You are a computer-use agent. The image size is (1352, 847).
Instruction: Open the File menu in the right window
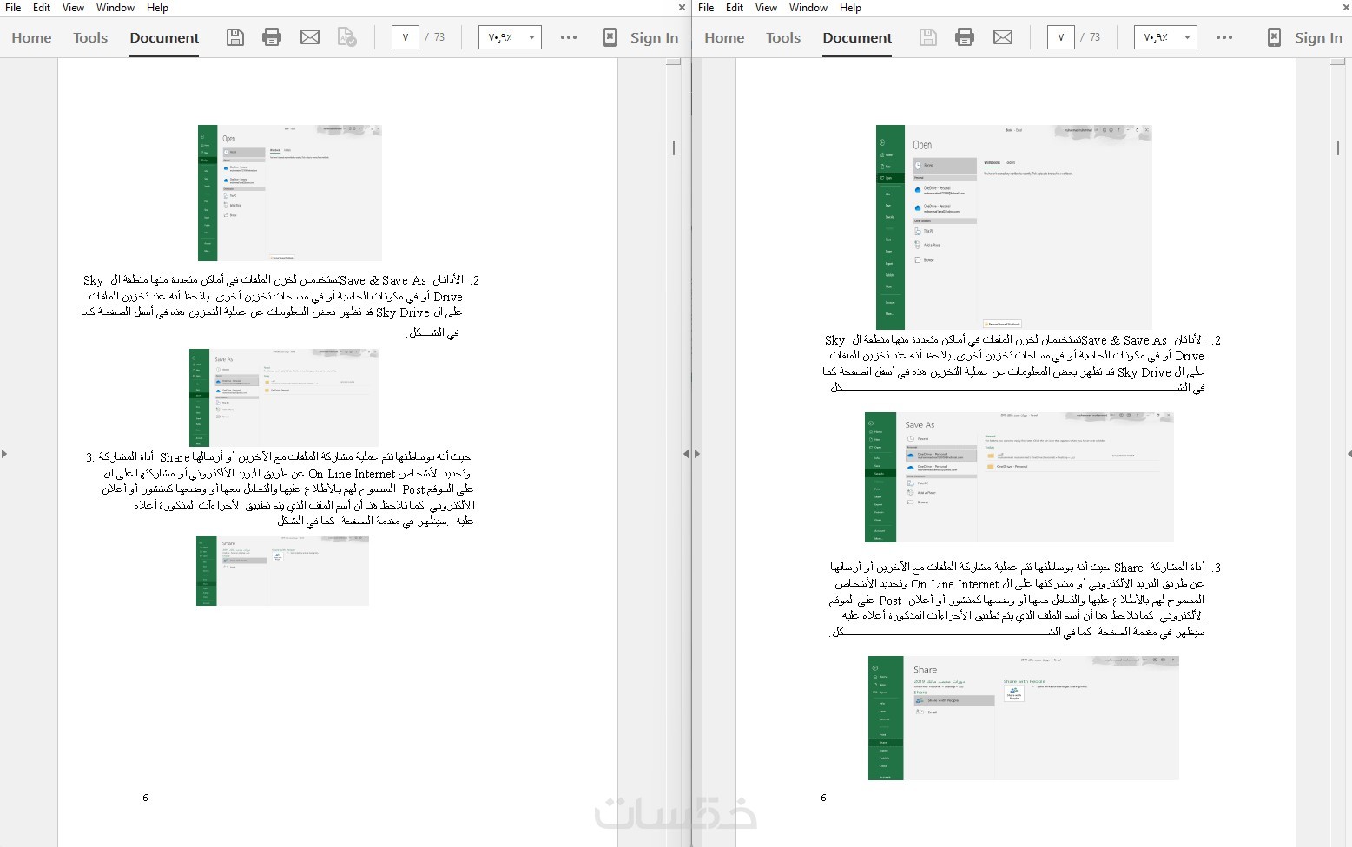pos(706,8)
